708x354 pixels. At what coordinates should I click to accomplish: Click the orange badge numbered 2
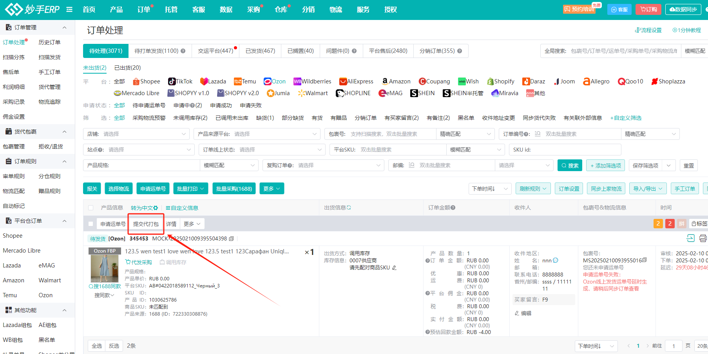coord(658,224)
